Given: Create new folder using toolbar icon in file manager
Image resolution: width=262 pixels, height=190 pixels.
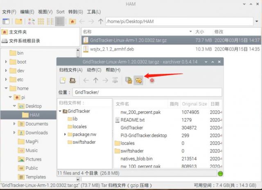Looking at the screenshot, I should [19, 21].
